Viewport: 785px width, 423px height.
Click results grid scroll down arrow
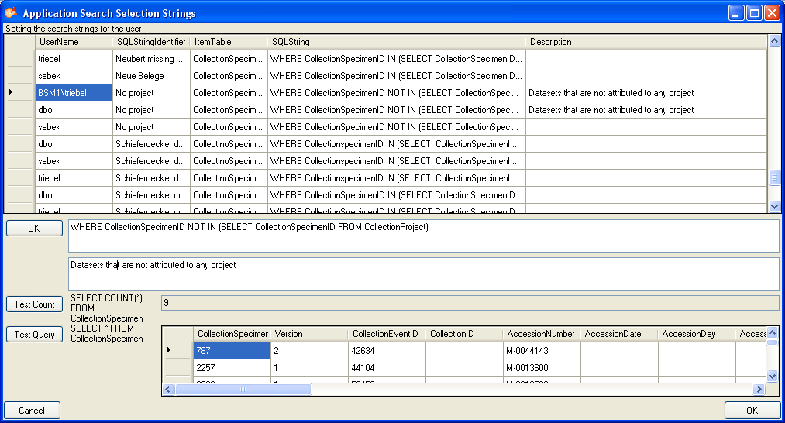[772, 376]
